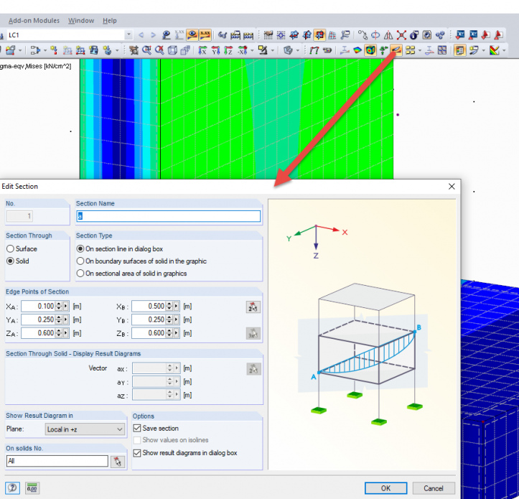Screen dimensions: 519x499
Task: Select view in Y direction icon
Action: point(215,50)
